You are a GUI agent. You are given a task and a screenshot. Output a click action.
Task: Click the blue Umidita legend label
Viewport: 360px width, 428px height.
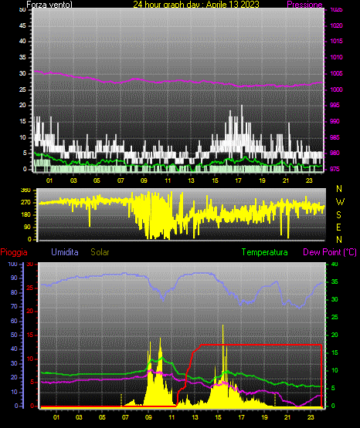[65, 252]
